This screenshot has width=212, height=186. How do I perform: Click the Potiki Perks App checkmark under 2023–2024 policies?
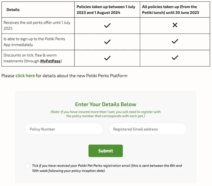click(x=107, y=42)
